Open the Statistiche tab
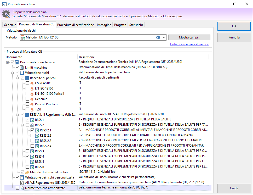 point(136,25)
